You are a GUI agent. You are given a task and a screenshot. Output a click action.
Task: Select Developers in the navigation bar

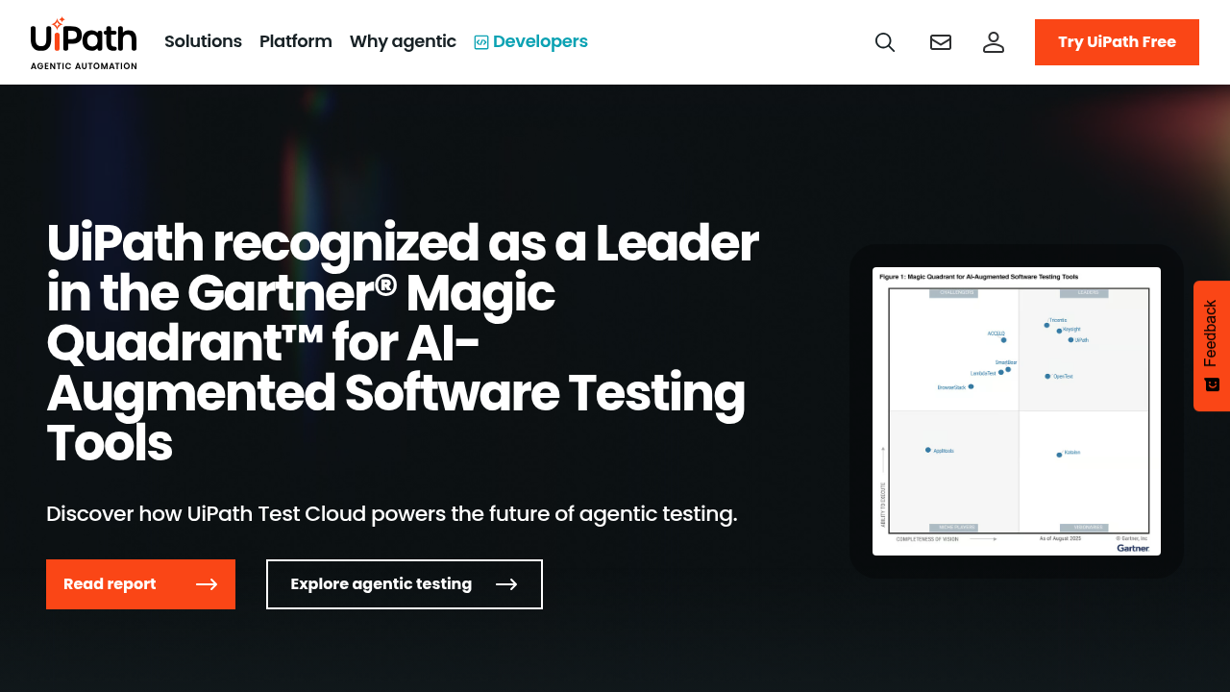tap(540, 41)
